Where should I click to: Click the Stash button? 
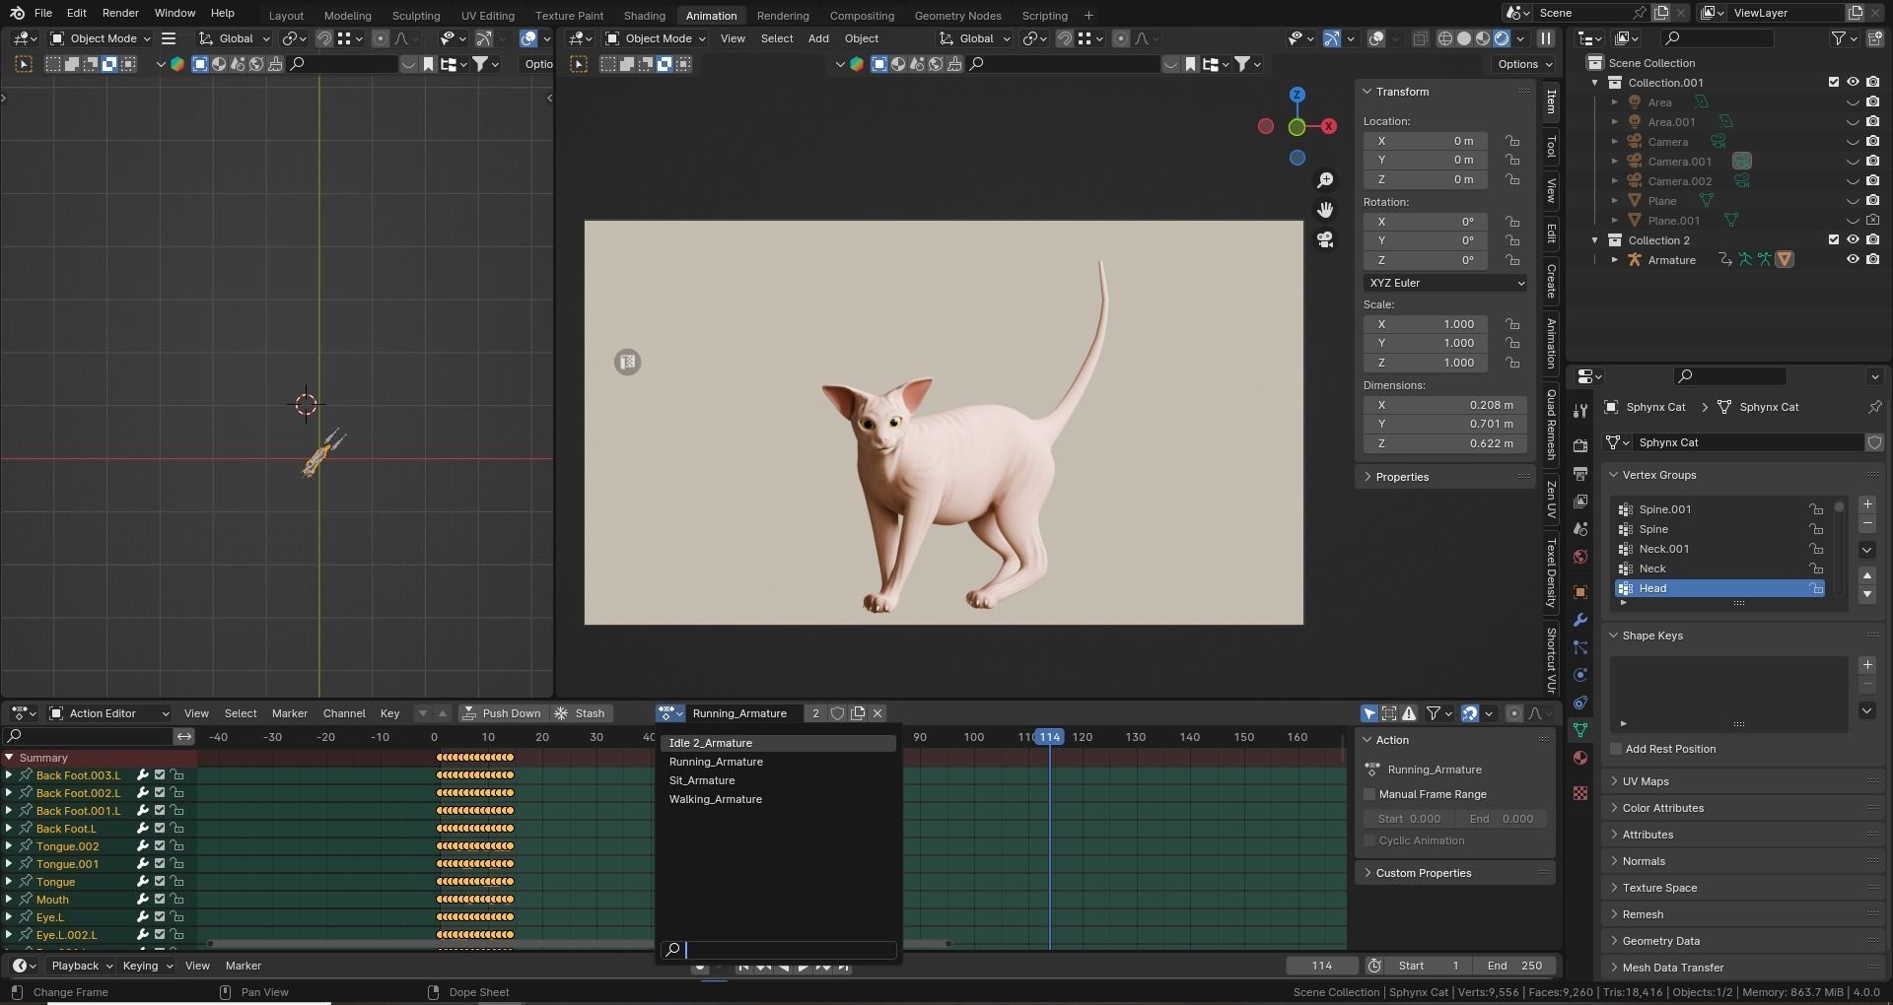click(x=581, y=713)
